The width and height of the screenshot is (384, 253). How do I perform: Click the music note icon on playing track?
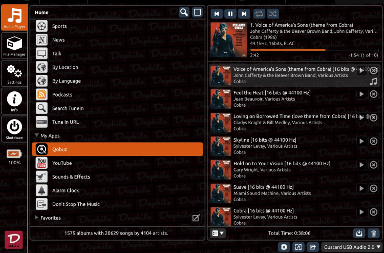373,82
